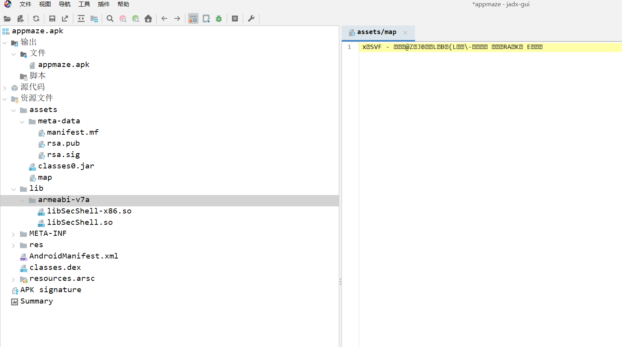The image size is (622, 347).
Task: Open text search magnifier icon
Action: [x=110, y=18]
